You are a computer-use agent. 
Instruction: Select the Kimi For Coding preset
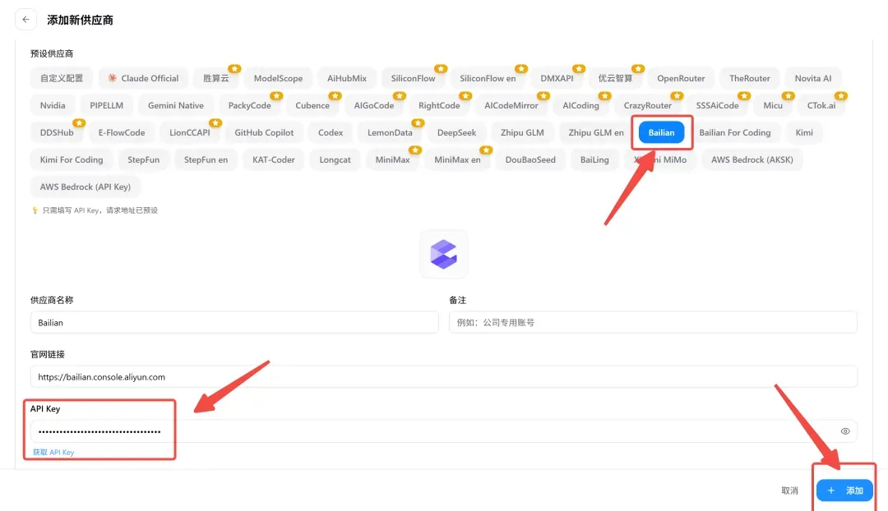pyautogui.click(x=72, y=159)
